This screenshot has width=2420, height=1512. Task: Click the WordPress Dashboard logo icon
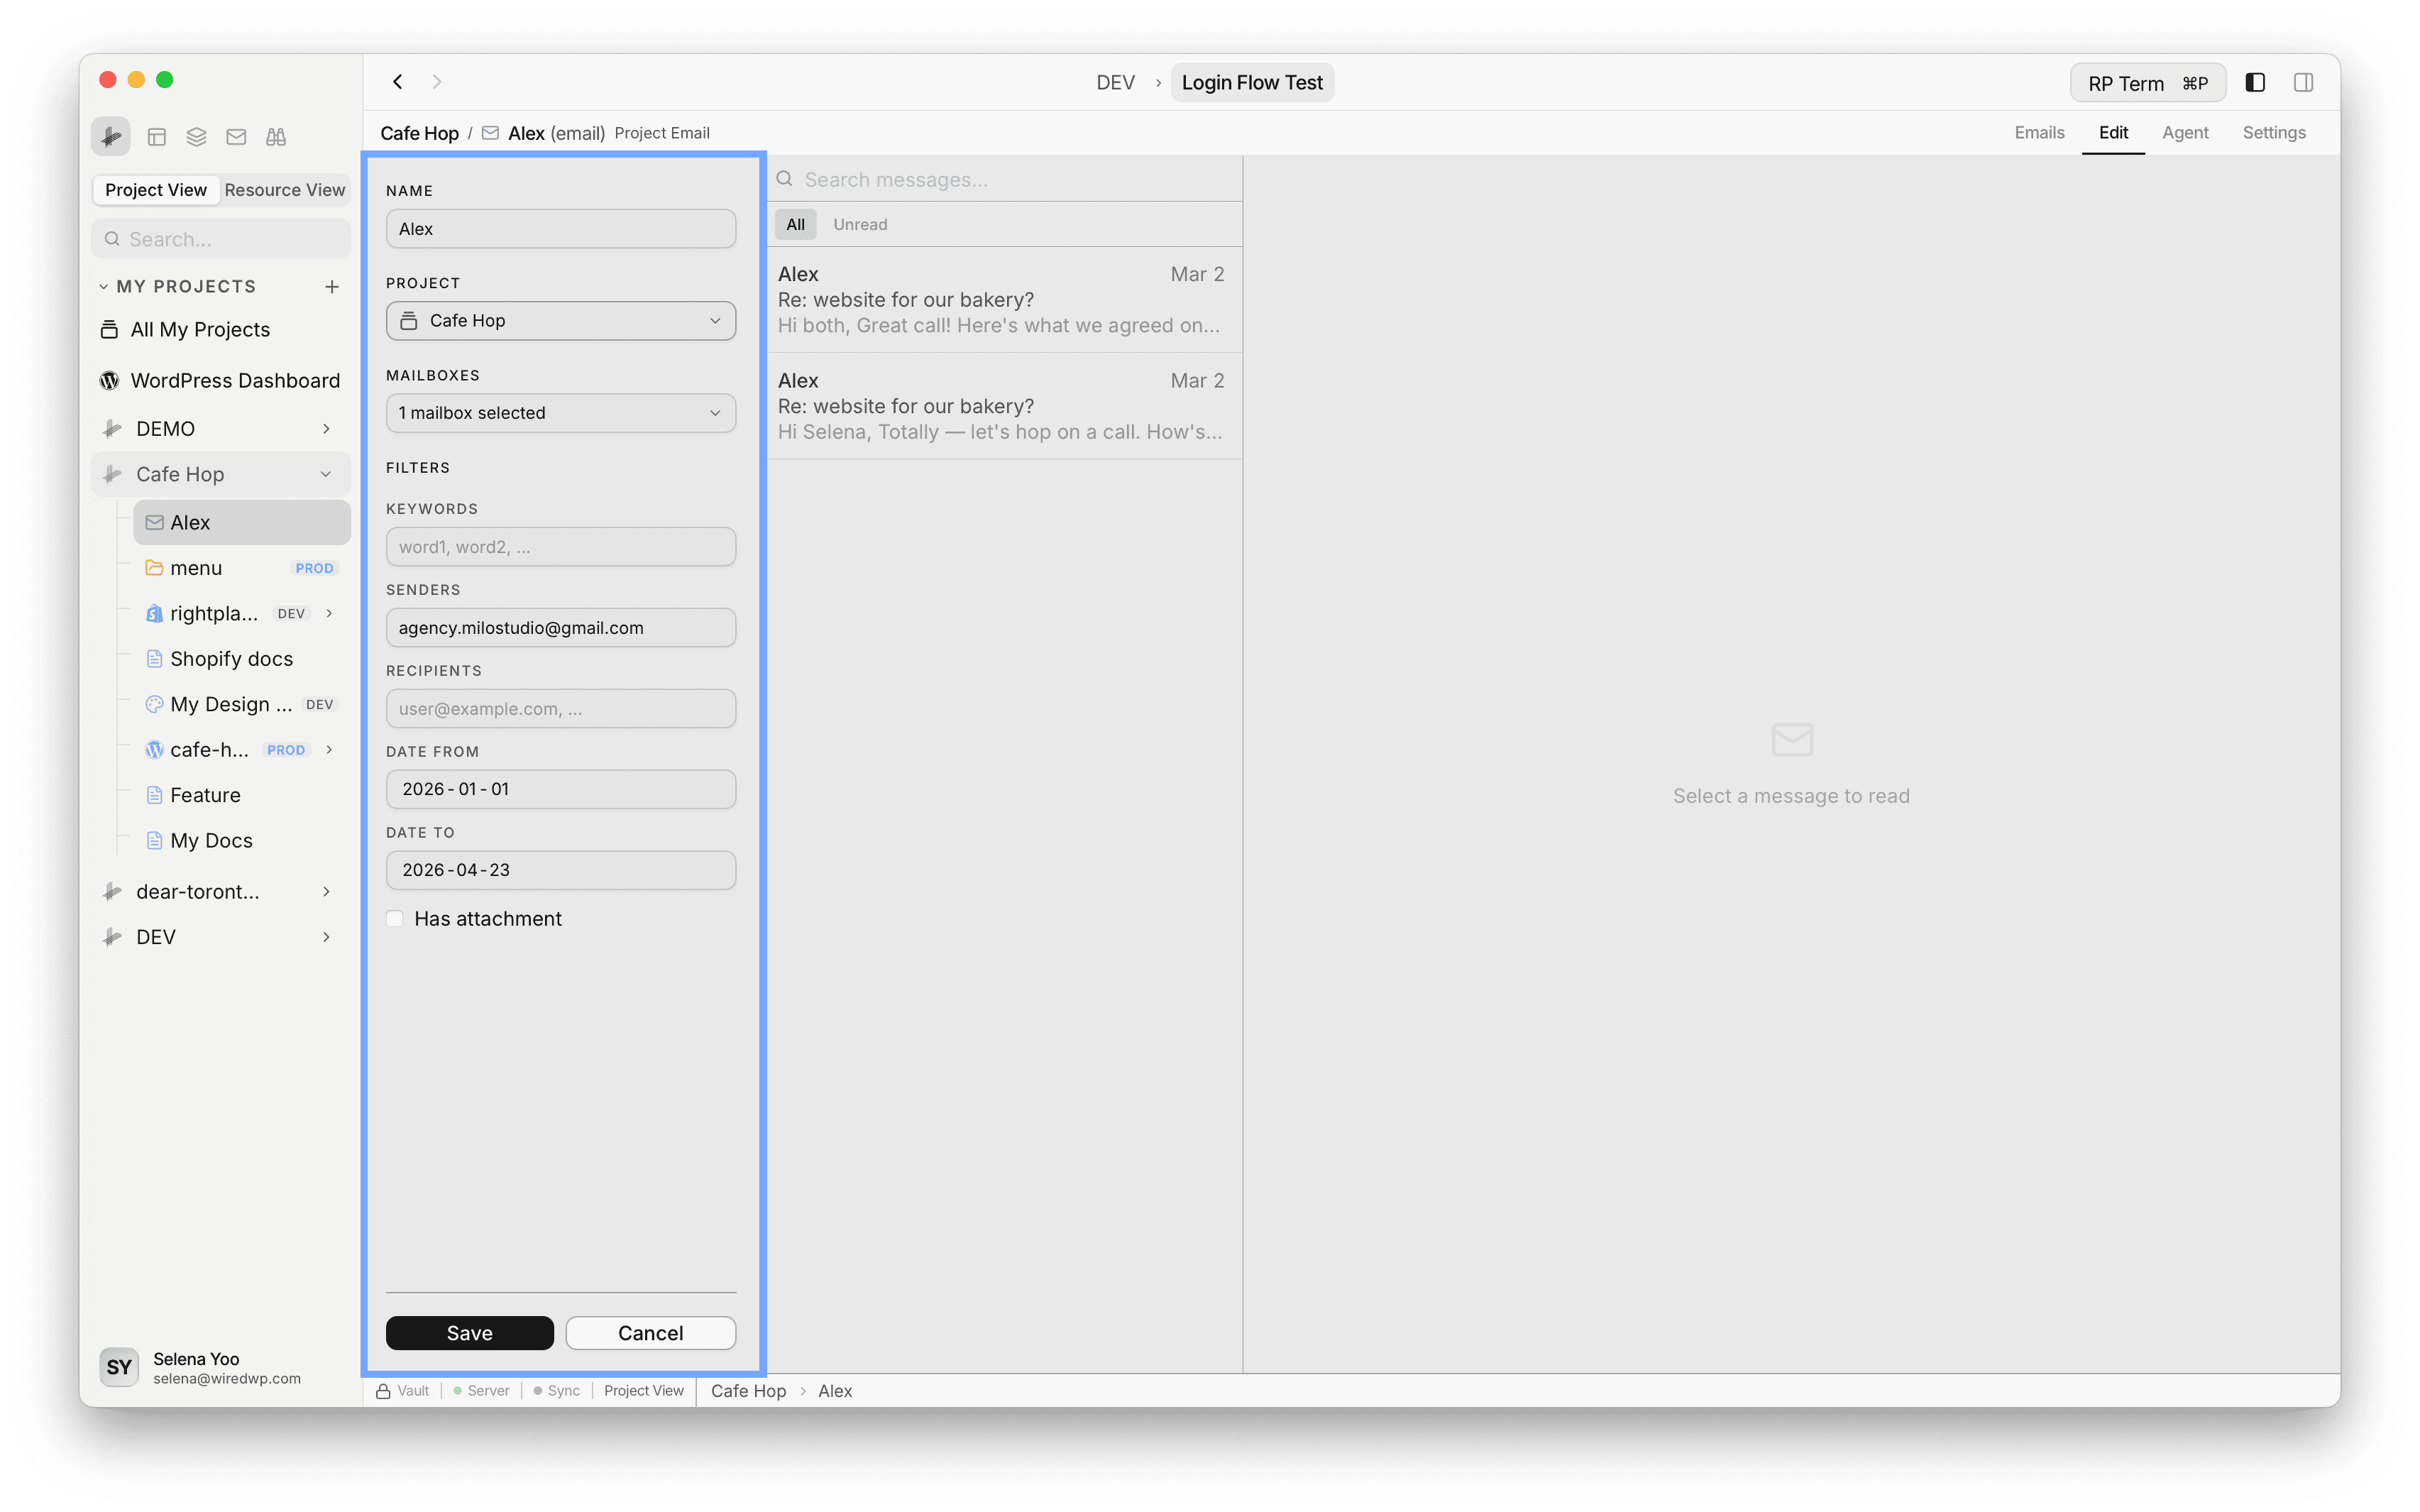click(110, 381)
